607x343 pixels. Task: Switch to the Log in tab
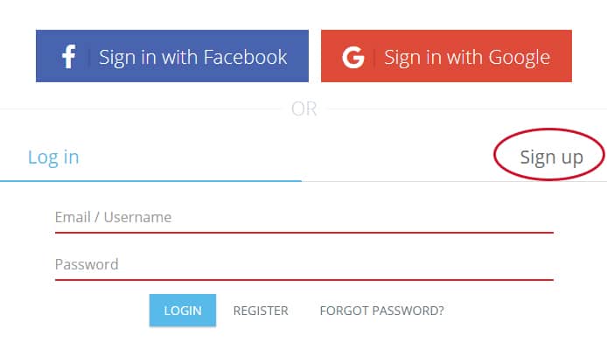pyautogui.click(x=53, y=157)
